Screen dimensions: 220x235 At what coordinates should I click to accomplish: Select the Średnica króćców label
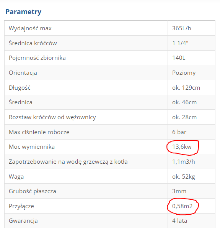(33, 43)
